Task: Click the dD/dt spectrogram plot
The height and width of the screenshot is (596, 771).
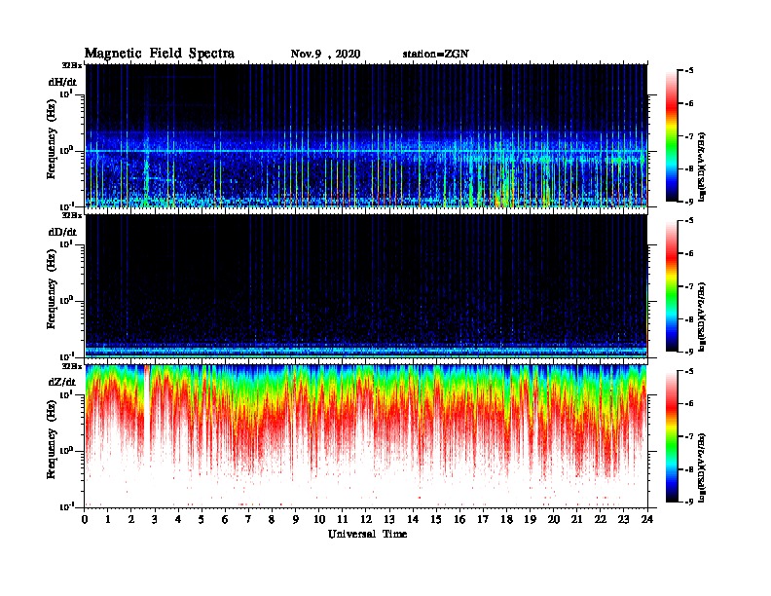Action: (366, 286)
